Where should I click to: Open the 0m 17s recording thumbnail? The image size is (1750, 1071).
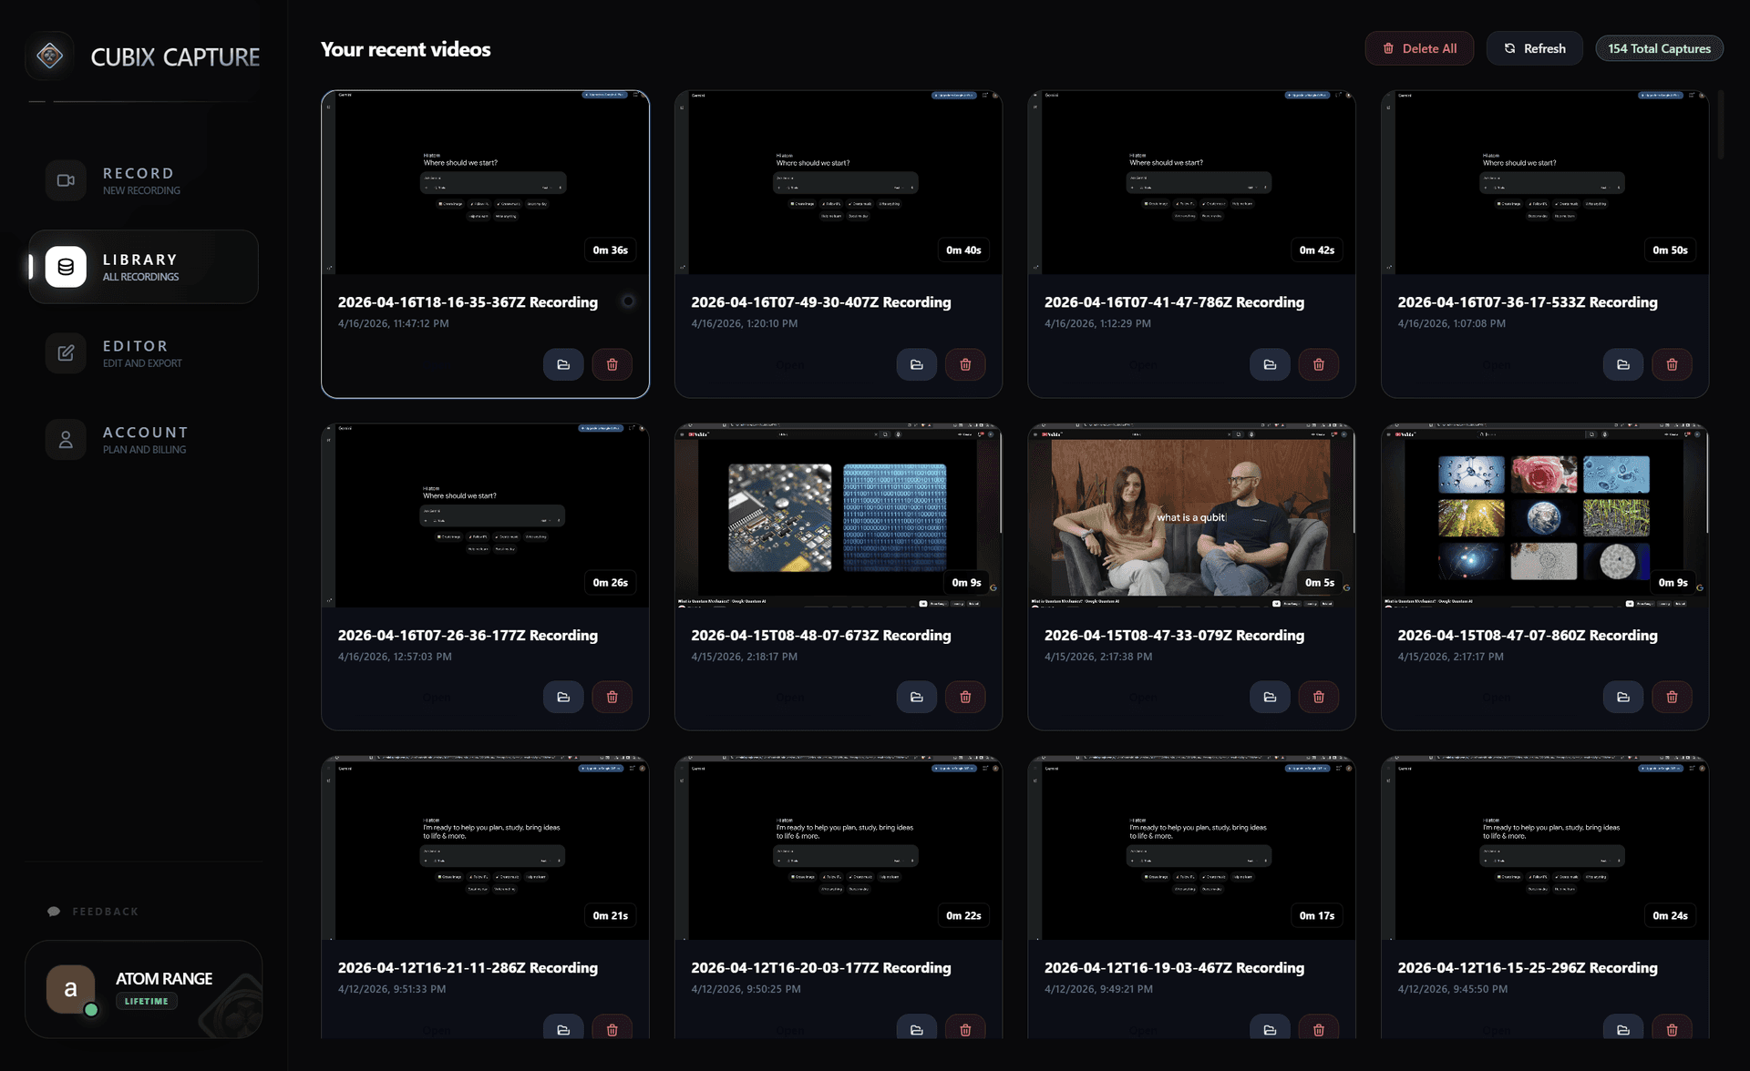pyautogui.click(x=1191, y=848)
